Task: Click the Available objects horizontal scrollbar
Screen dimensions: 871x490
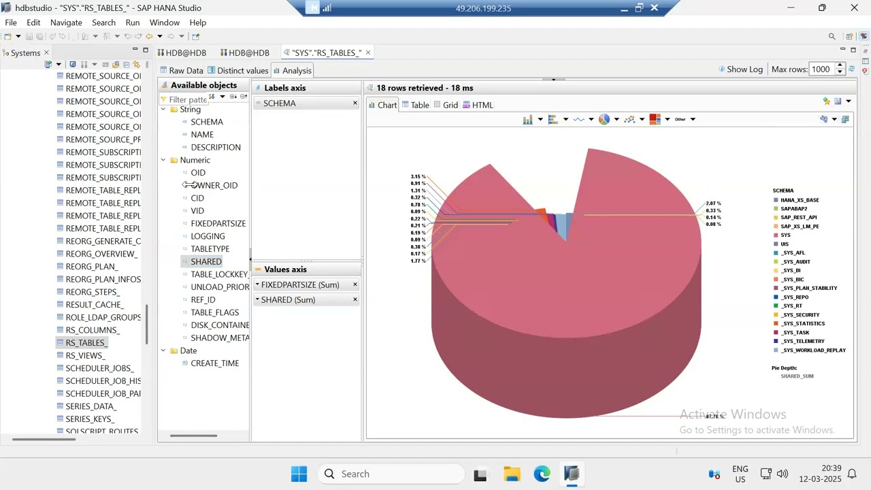Action: [x=194, y=436]
